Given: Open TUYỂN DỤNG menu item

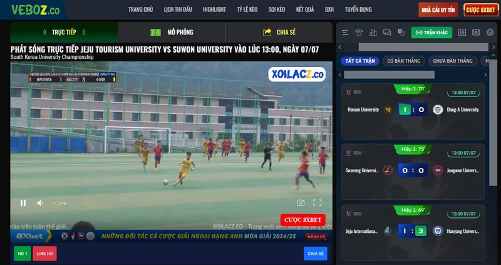Looking at the screenshot, I should click(358, 9).
